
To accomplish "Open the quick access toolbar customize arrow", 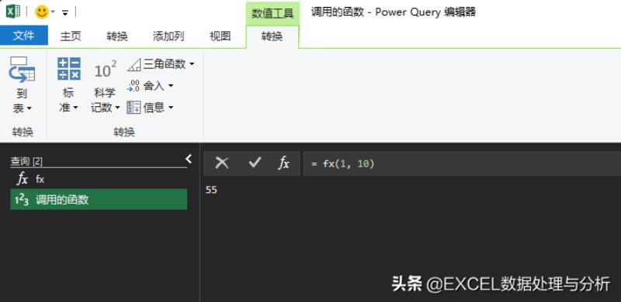I will coord(65,13).
